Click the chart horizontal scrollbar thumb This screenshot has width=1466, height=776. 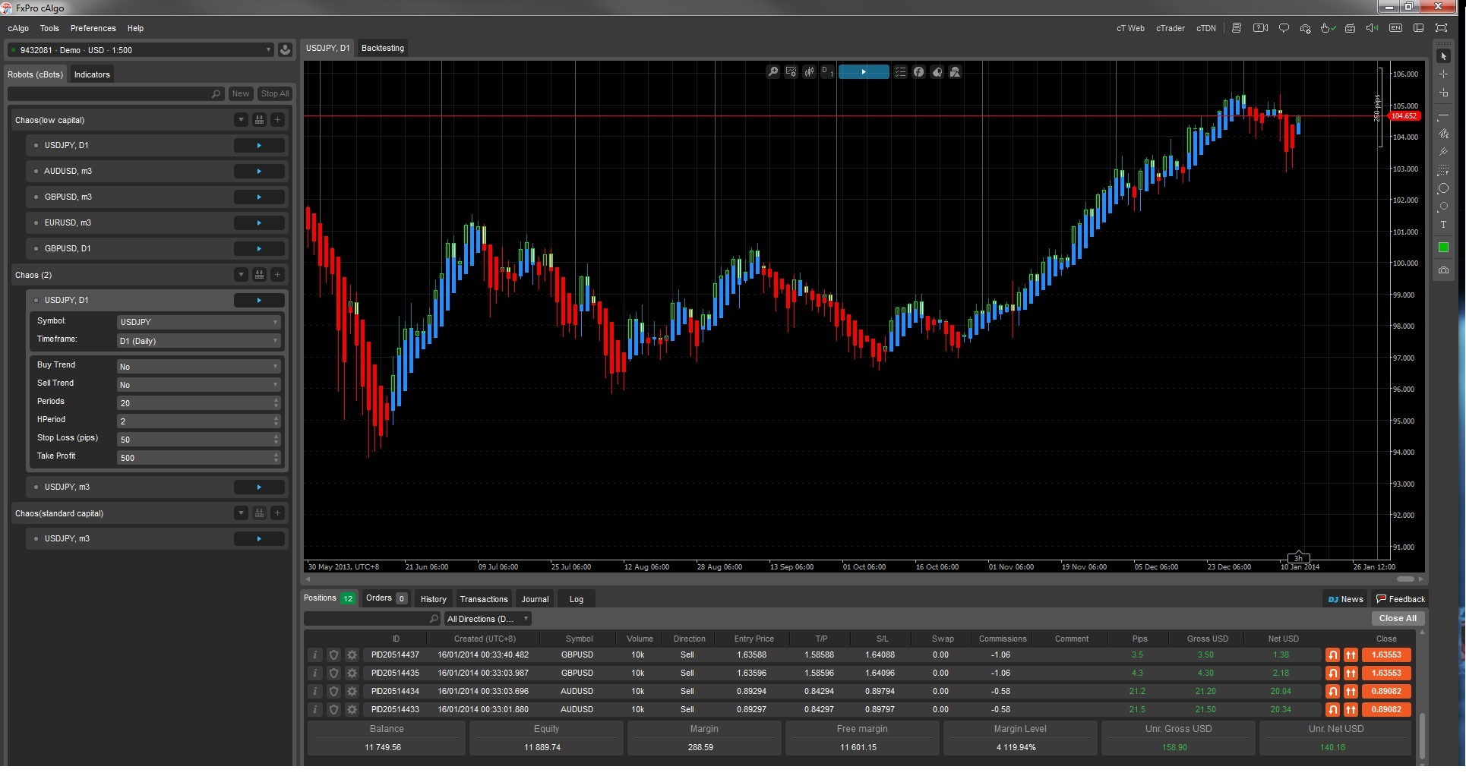click(1405, 579)
